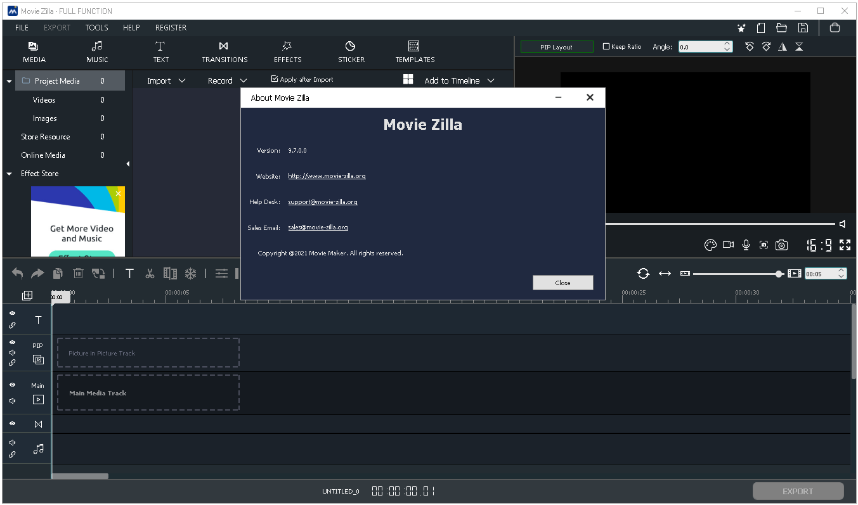Click the snapshot camera icon under the preview
858x505 pixels.
coord(782,245)
